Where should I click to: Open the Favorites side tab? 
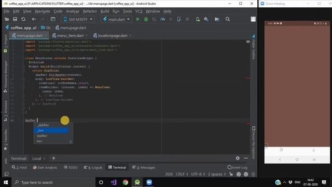[6, 140]
